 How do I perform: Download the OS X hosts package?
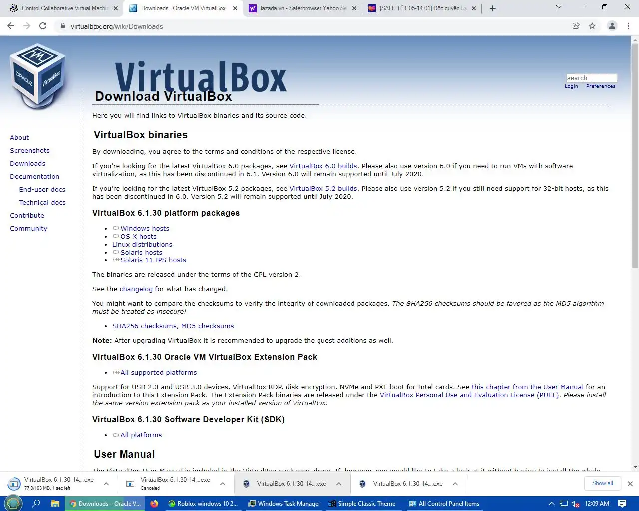138,237
